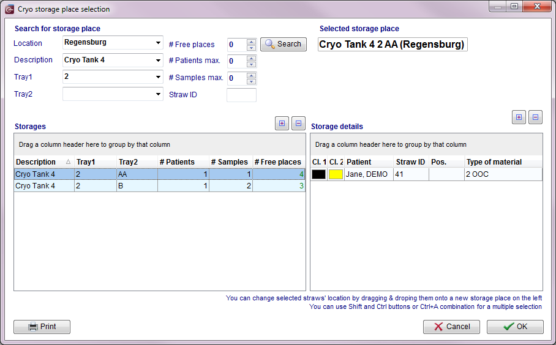Minimize the Cryo storage window

point(498,6)
